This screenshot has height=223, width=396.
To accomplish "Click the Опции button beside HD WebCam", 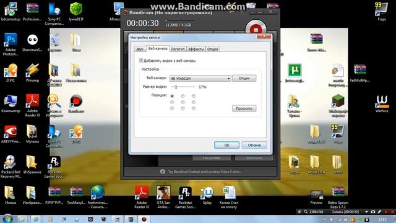I will coord(244,78).
